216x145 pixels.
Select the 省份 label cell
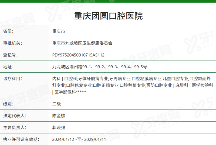[x=24, y=31]
